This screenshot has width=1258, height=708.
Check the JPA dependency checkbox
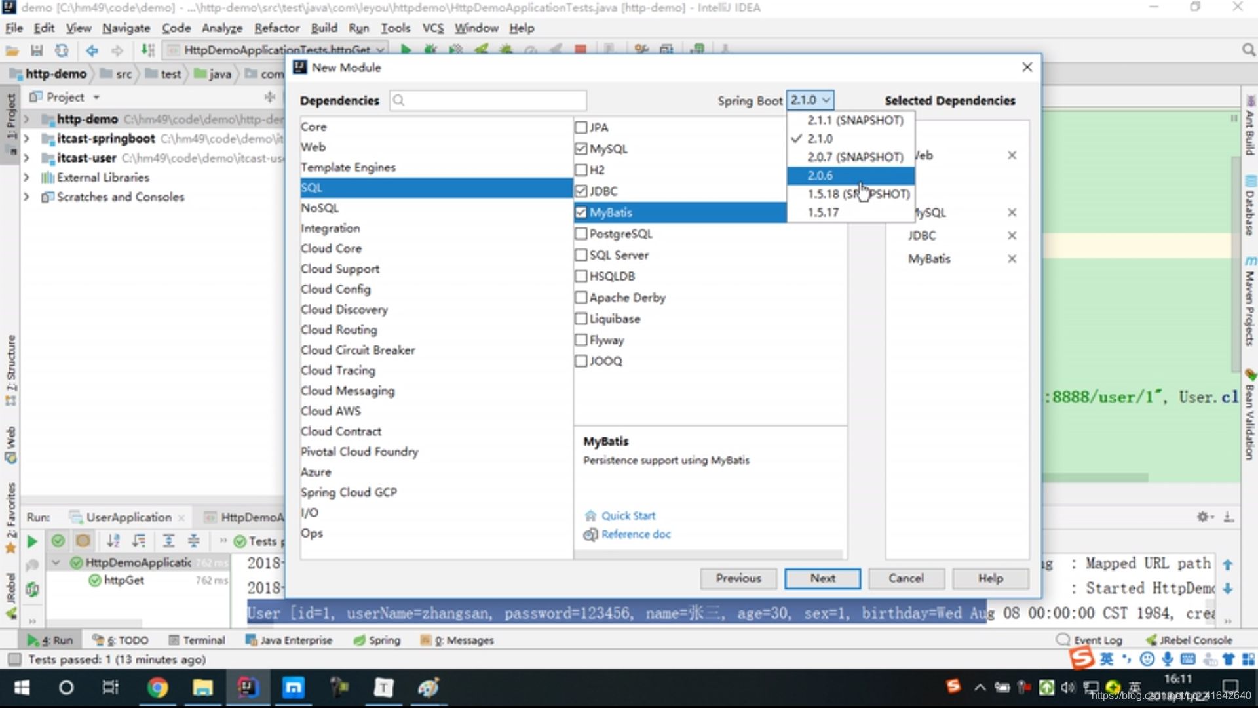pos(581,127)
